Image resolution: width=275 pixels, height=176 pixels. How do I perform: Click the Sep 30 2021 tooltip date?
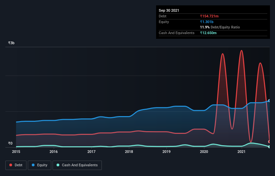pyautogui.click(x=169, y=10)
